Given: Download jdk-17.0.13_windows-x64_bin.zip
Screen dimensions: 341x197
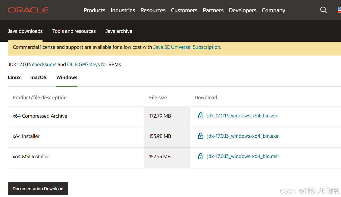Looking at the screenshot, I should 242,116.
